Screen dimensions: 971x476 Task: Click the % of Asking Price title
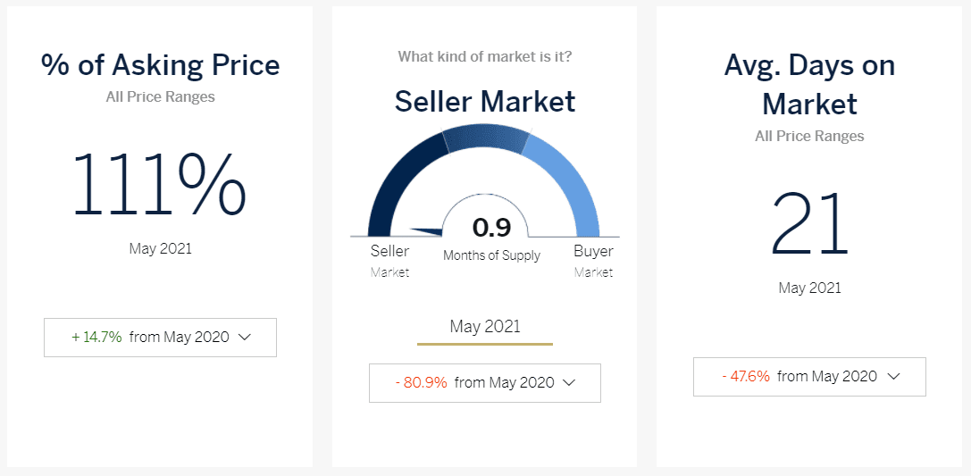pyautogui.click(x=160, y=65)
